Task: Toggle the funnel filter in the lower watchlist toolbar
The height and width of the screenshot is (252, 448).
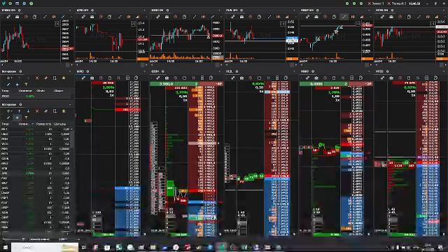Action: click(x=26, y=118)
